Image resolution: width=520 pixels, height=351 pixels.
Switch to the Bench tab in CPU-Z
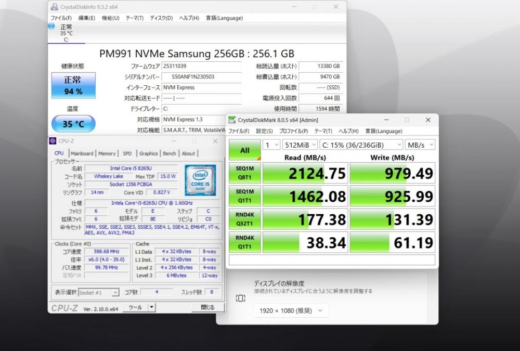coord(170,153)
